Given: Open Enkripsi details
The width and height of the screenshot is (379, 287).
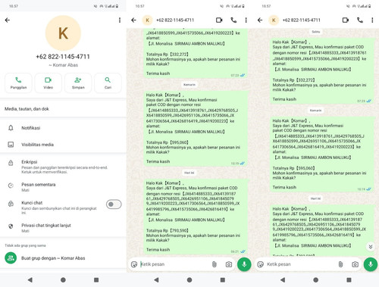Looking at the screenshot, I should point(63,167).
